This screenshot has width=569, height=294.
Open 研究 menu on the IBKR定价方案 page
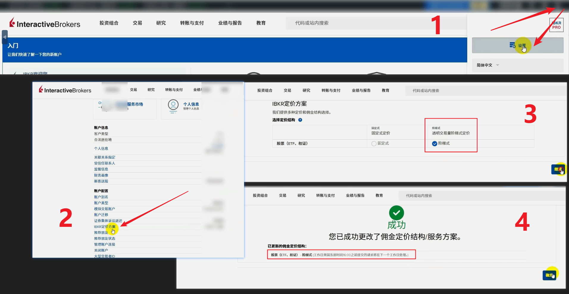click(x=307, y=90)
